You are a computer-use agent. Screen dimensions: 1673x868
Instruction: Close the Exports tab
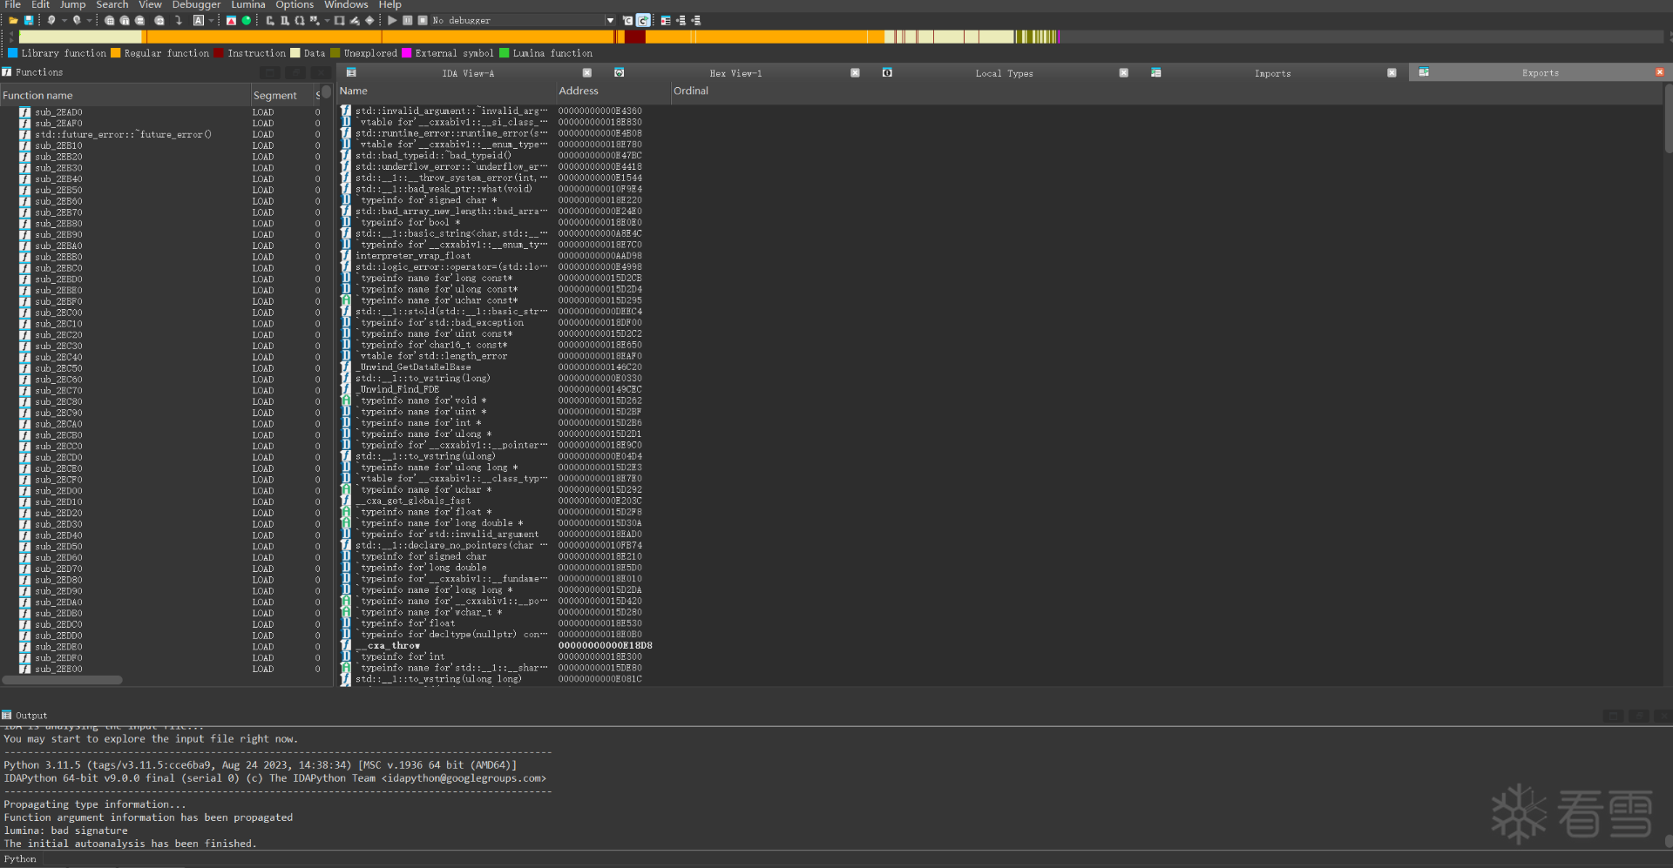click(1660, 72)
